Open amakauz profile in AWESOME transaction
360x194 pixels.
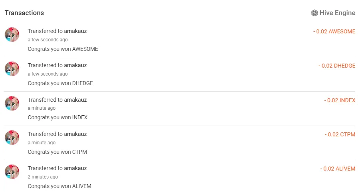point(75,31)
